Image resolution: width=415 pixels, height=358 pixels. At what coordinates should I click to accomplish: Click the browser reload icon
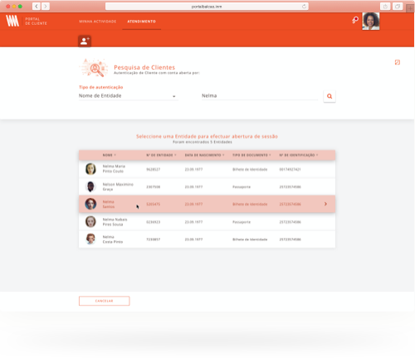point(304,7)
